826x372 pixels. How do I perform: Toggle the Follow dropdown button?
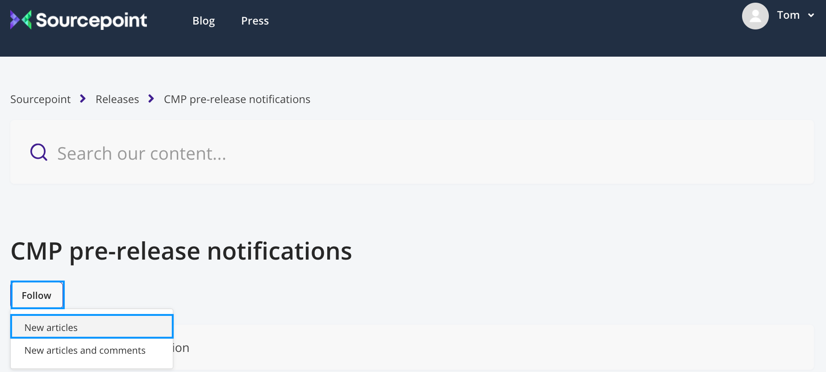(37, 295)
